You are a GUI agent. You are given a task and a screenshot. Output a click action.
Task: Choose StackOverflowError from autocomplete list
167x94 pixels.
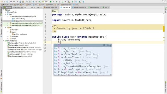click(x=83, y=54)
